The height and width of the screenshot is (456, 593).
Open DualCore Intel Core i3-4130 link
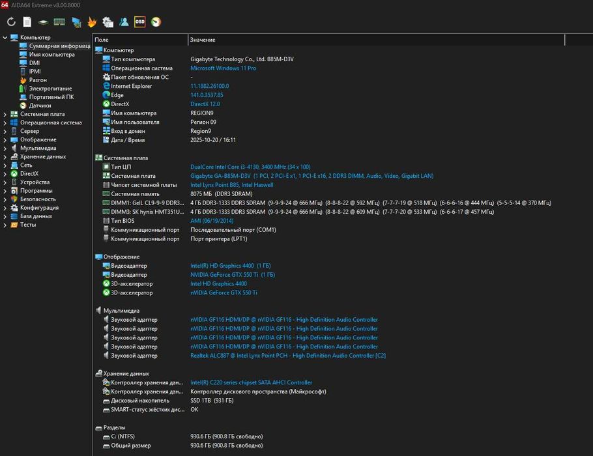coord(250,167)
